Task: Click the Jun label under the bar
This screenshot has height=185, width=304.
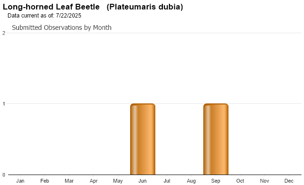Action: click(142, 181)
